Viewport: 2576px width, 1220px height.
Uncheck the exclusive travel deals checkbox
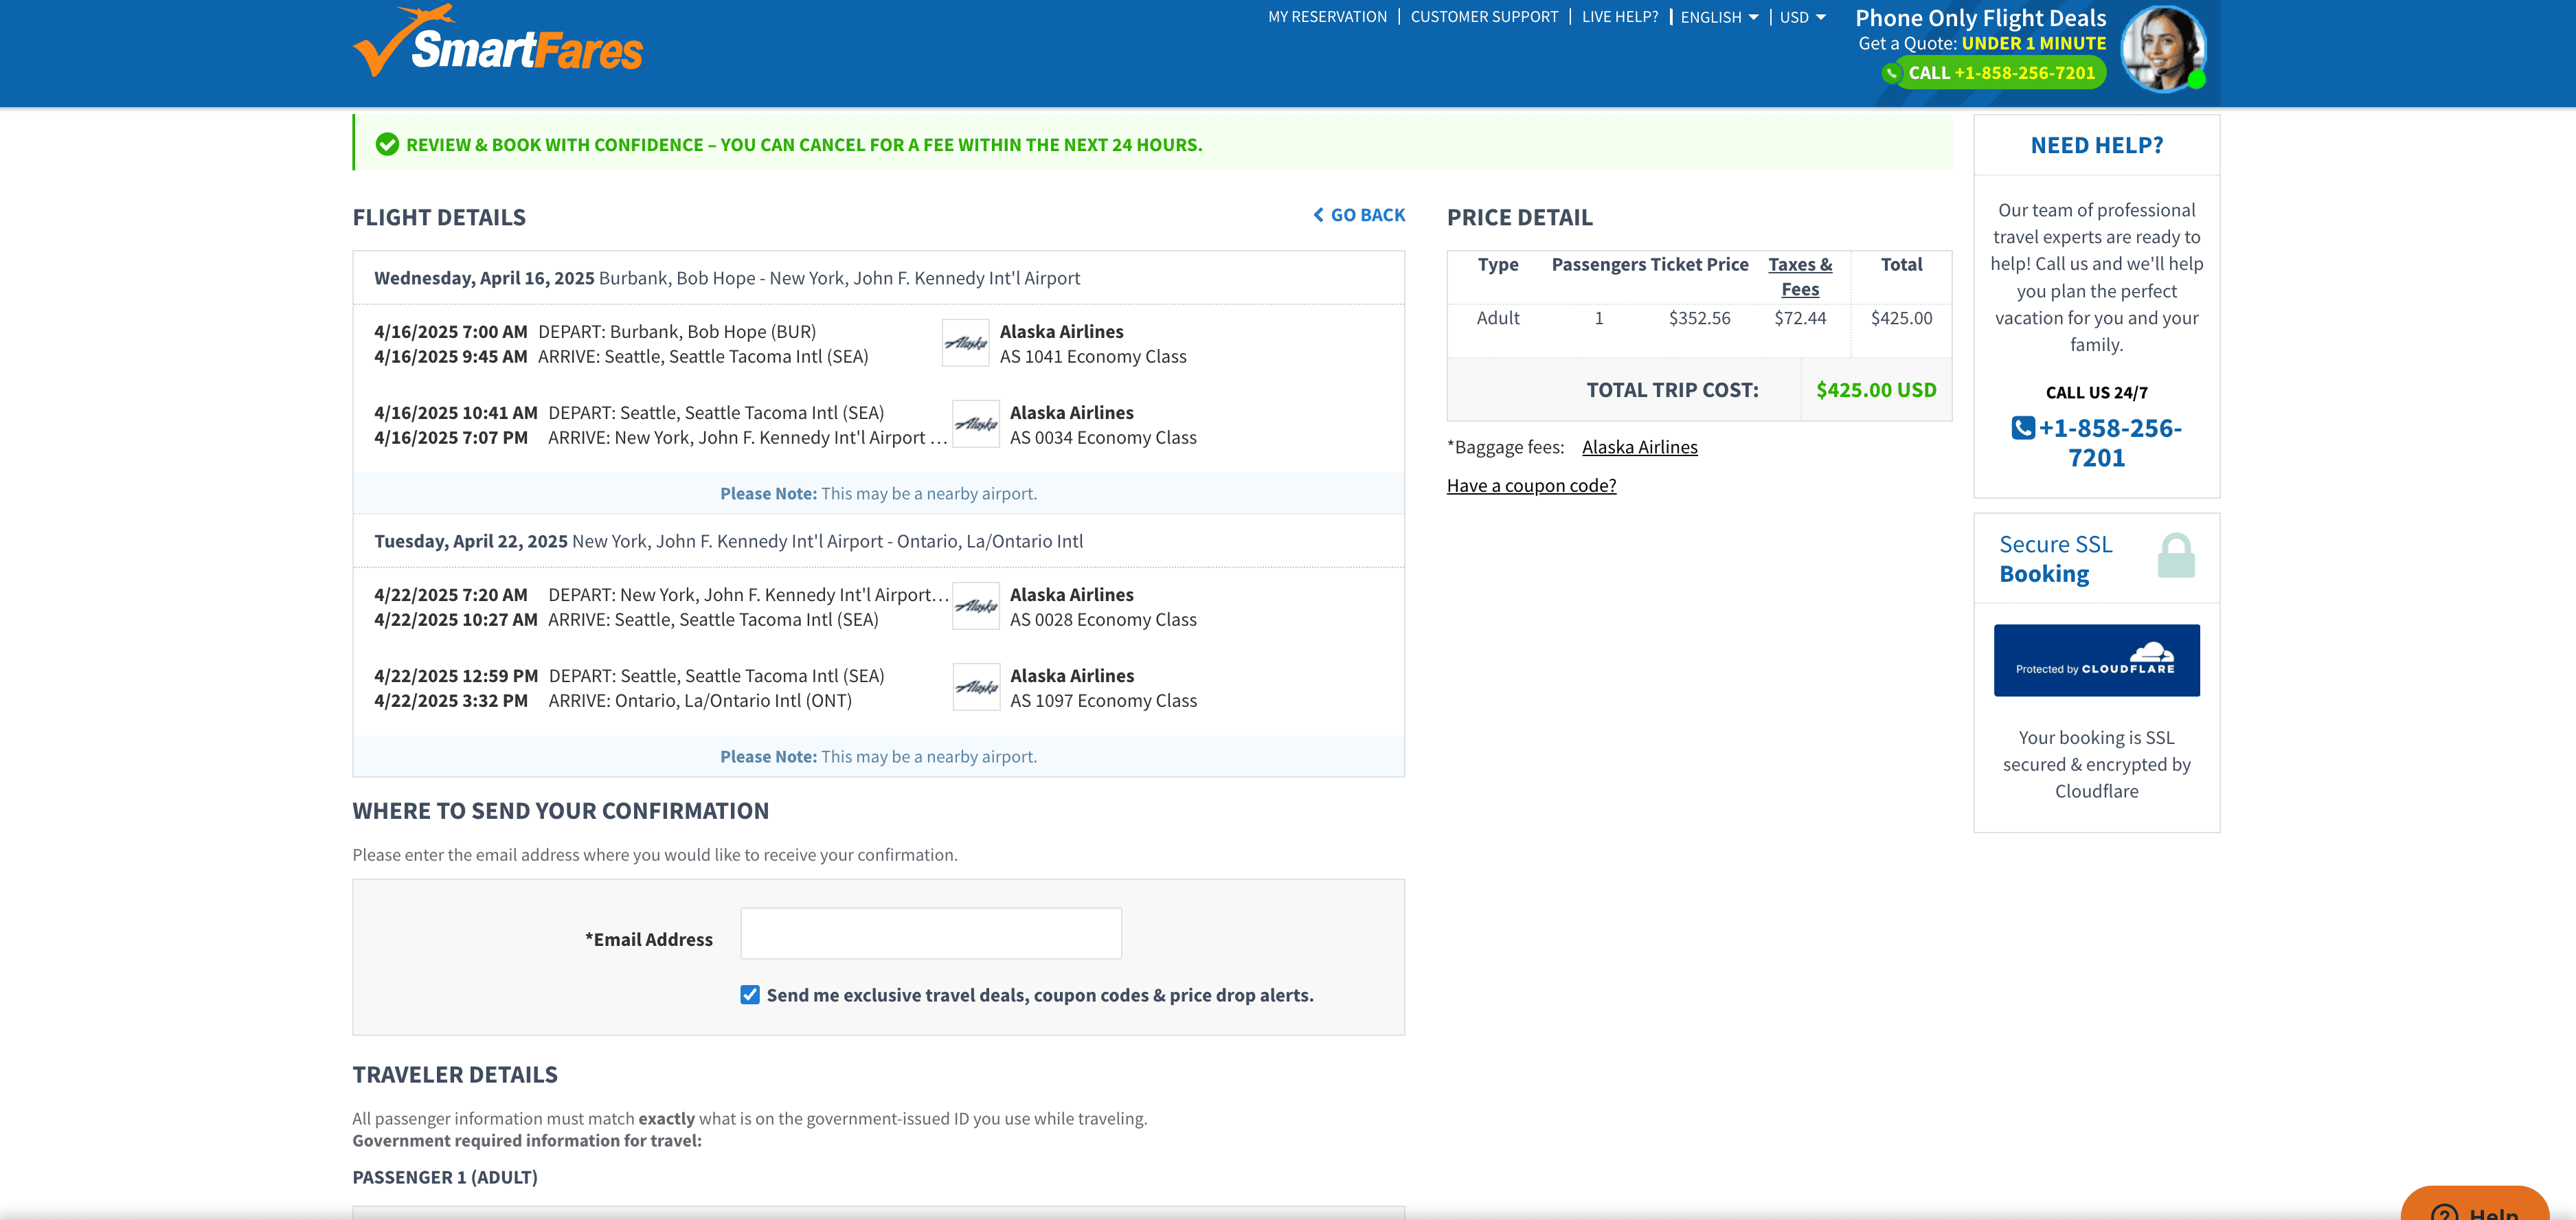750,994
